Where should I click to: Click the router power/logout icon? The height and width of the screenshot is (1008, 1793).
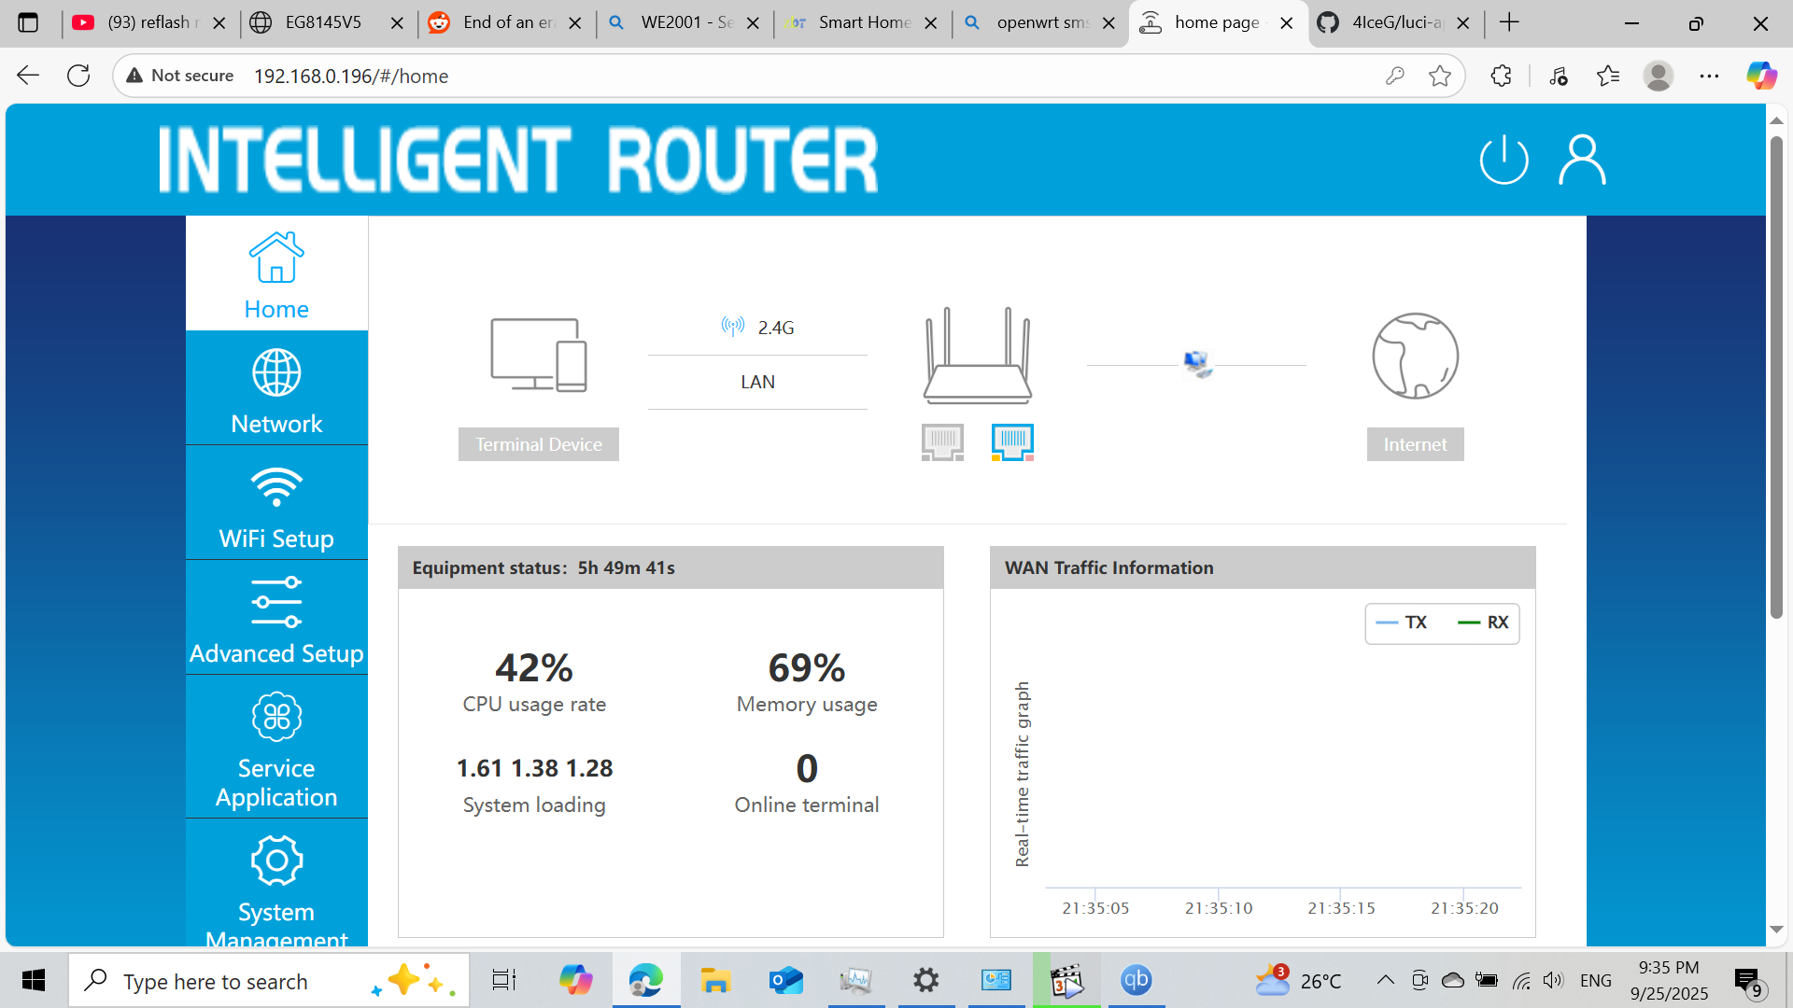(x=1504, y=160)
